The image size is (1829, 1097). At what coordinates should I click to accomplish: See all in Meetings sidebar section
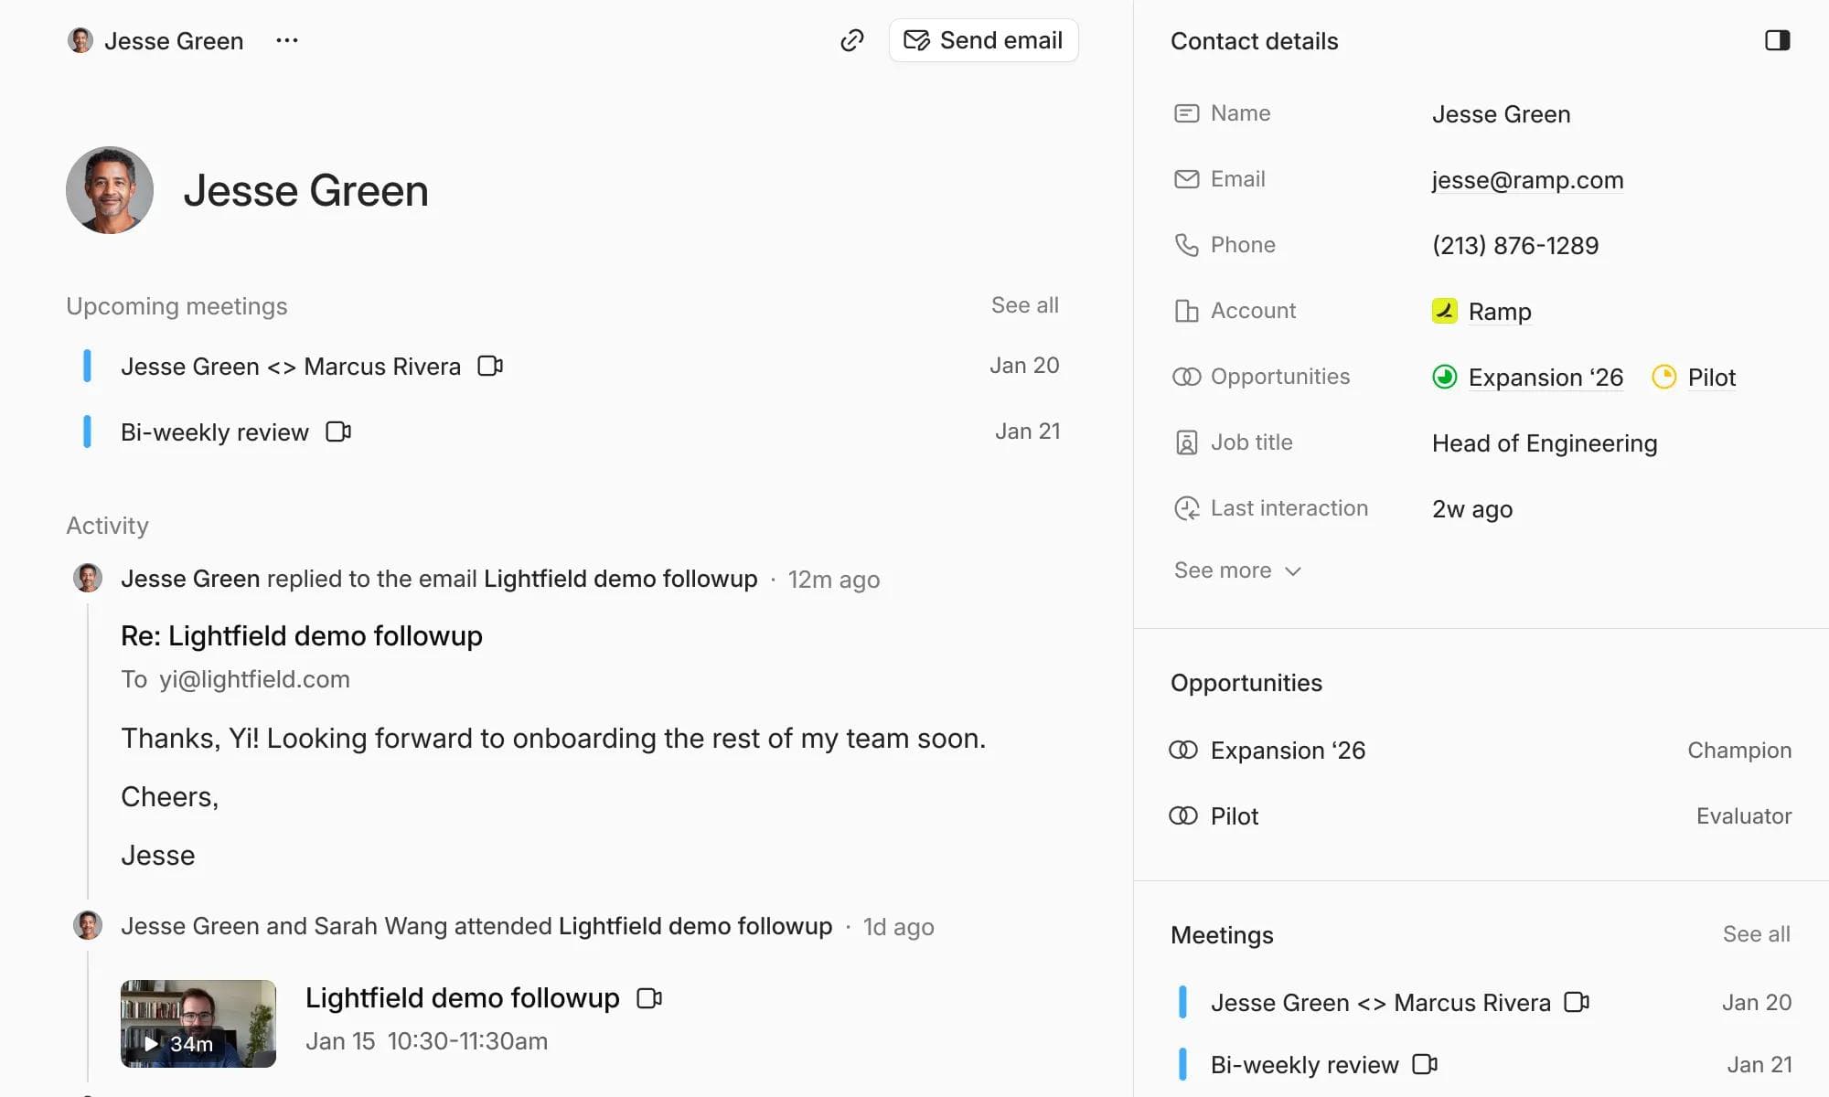pos(1756,934)
